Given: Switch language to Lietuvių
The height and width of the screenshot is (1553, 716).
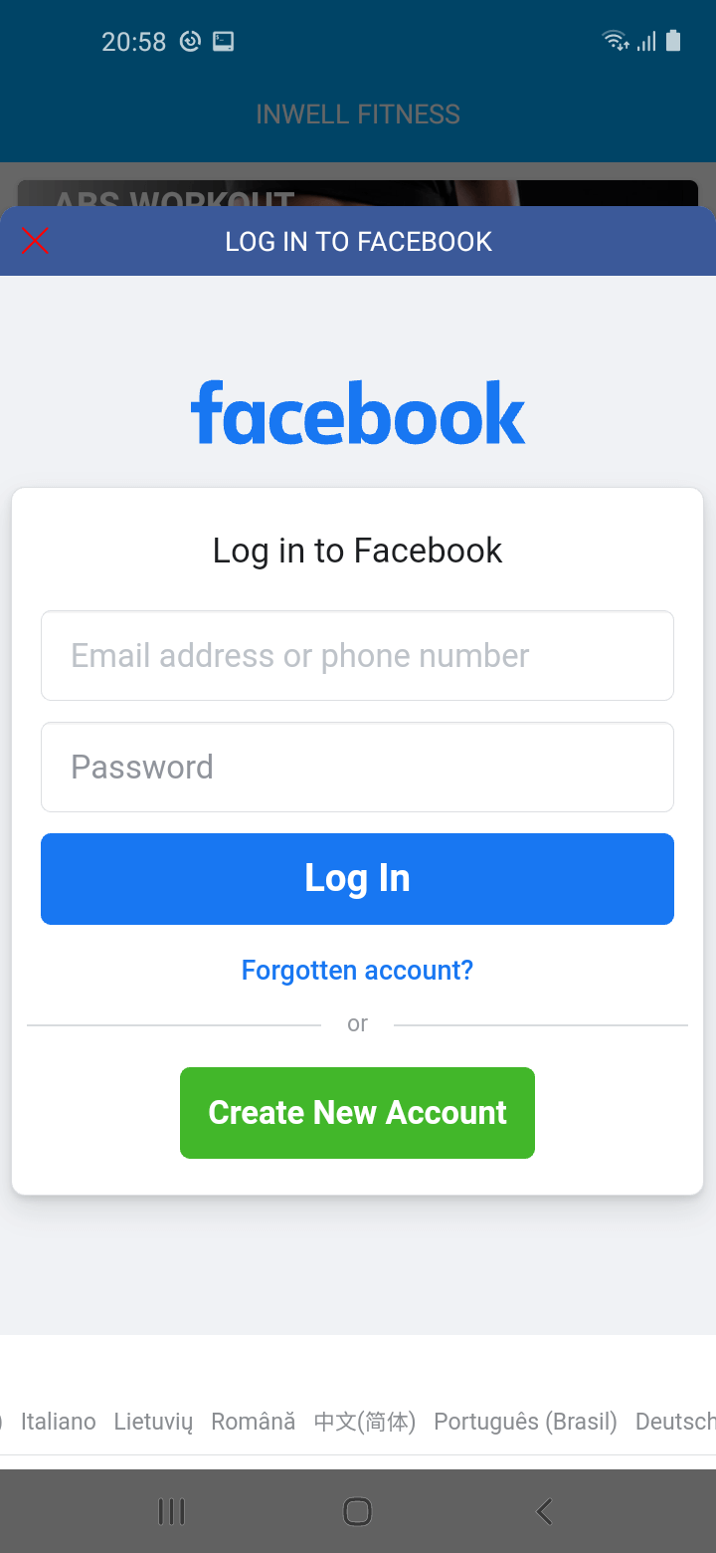Looking at the screenshot, I should coord(153,1422).
